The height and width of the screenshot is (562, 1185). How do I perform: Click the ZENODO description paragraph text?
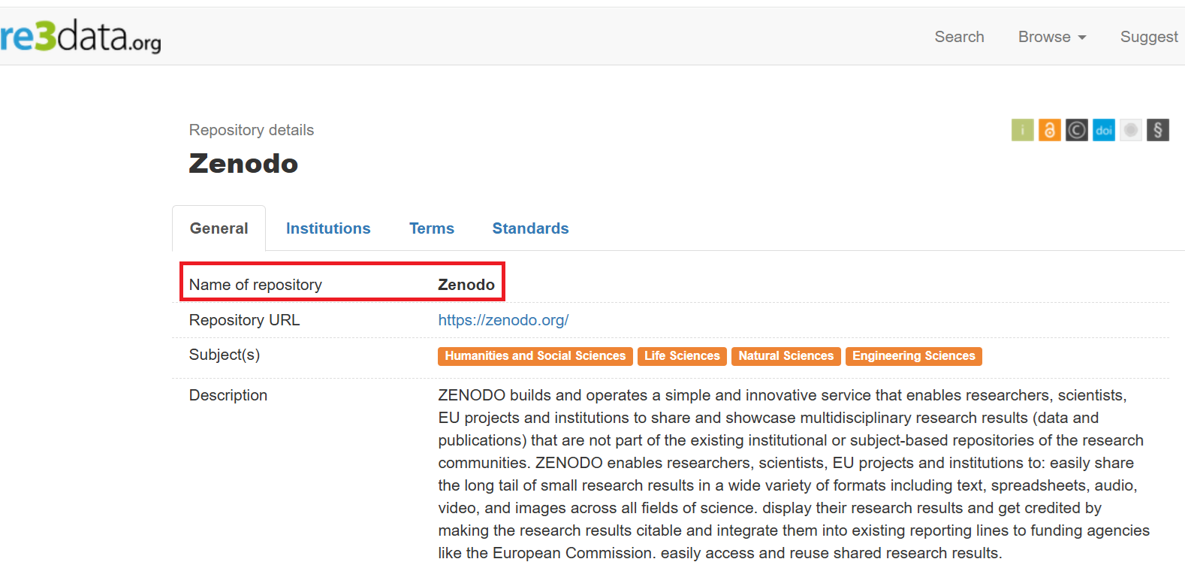click(794, 474)
